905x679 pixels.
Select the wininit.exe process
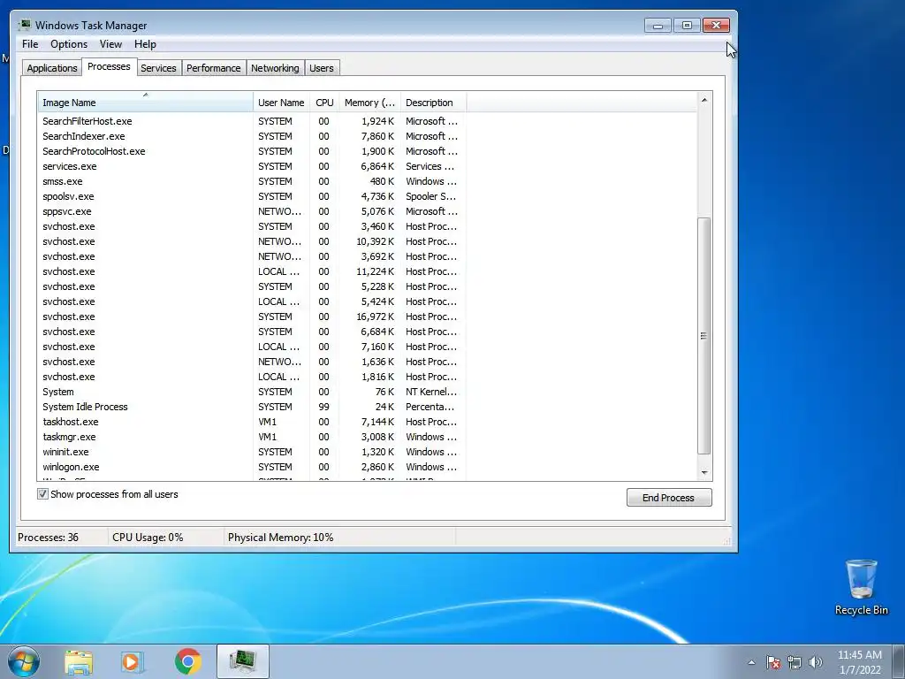(252, 452)
